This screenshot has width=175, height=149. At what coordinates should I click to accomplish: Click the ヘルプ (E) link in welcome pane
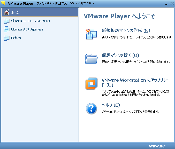[111, 105]
